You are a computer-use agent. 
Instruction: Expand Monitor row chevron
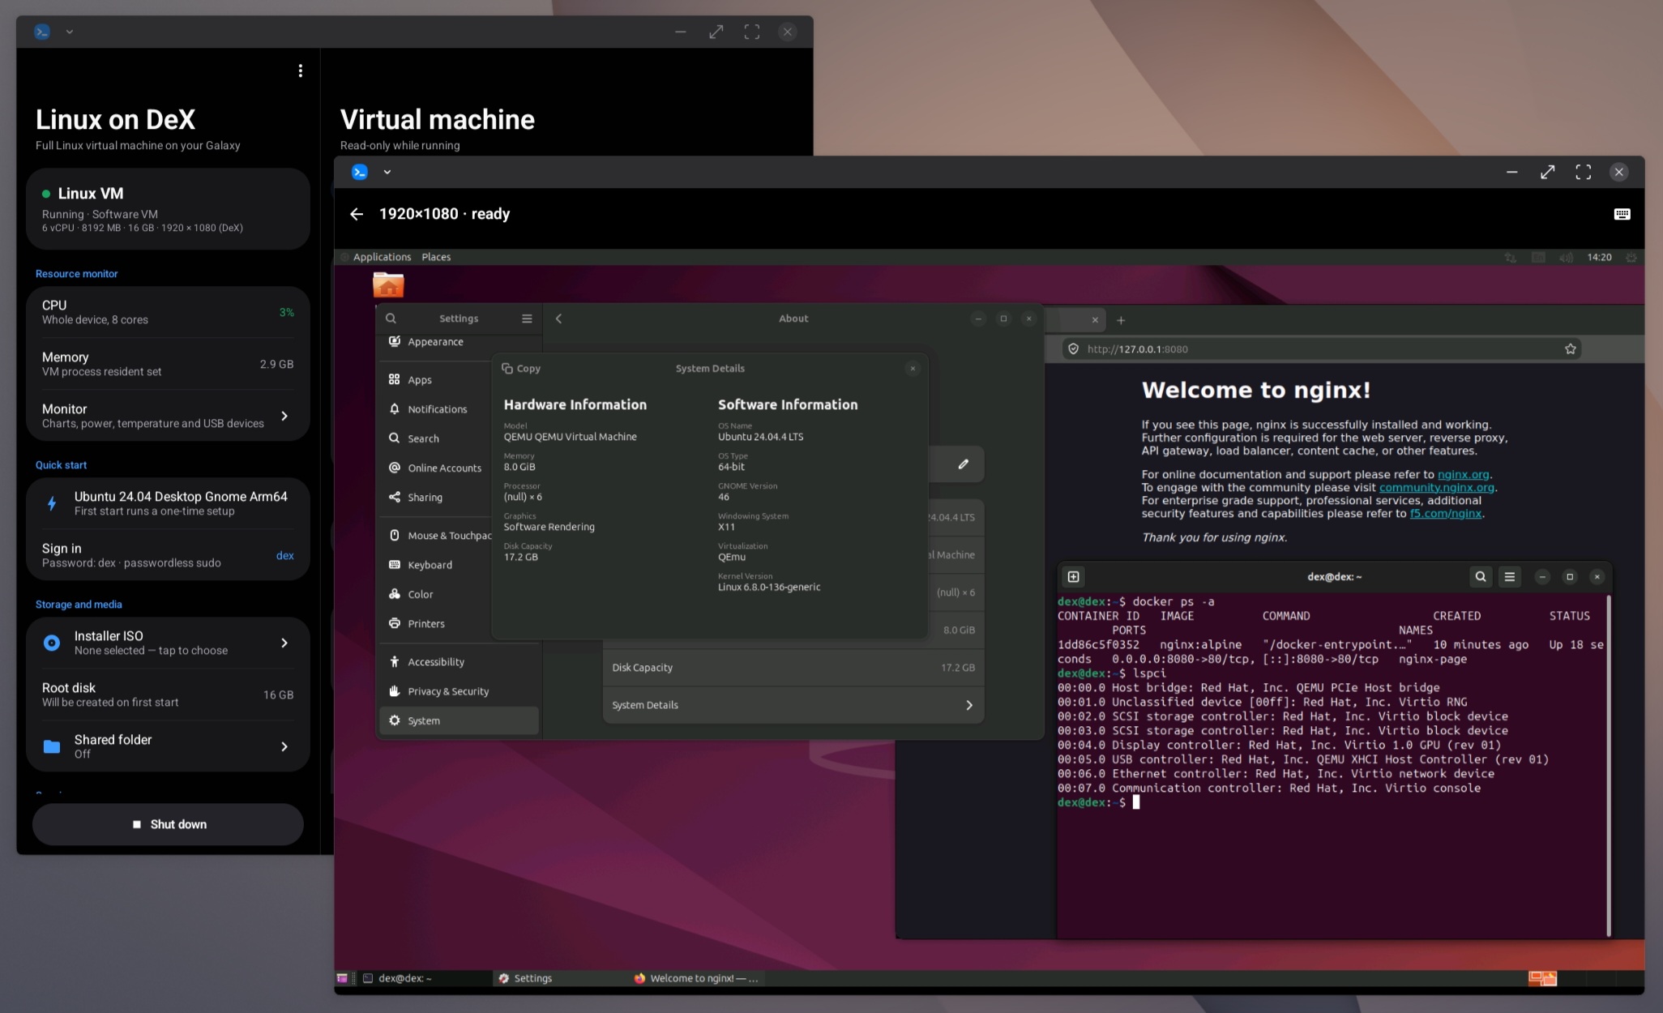click(284, 416)
